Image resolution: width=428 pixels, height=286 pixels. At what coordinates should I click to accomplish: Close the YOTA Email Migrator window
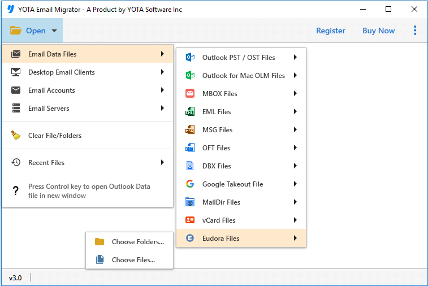[x=414, y=9]
